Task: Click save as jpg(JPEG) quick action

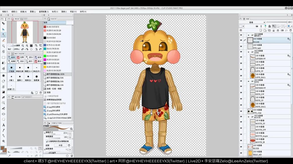Action: (x=57, y=107)
